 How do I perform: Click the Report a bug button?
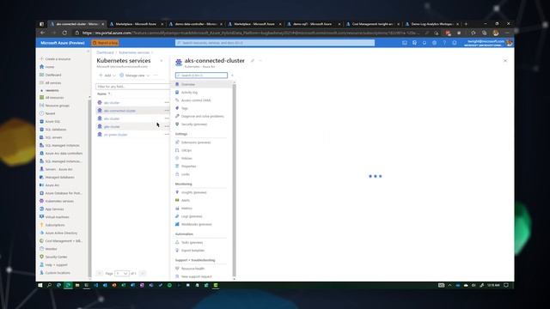105,43
